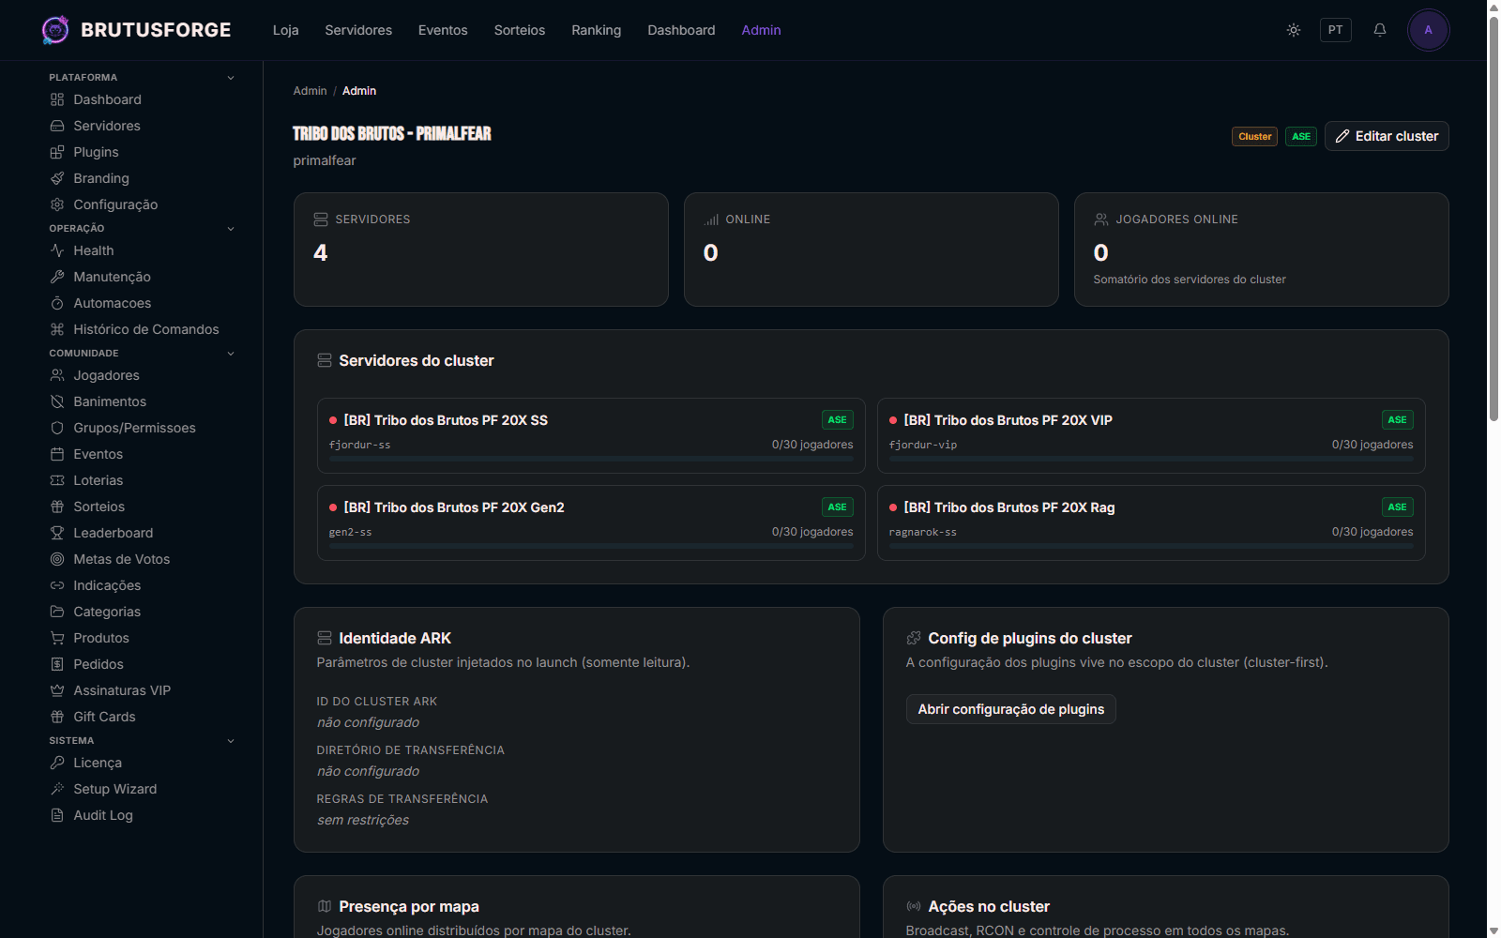Click the Indicações link icon
Screen dimensions: 1501x938
click(57, 585)
